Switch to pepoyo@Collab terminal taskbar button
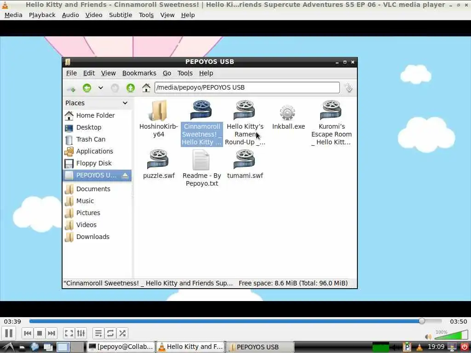Image resolution: width=471 pixels, height=353 pixels. point(121,347)
